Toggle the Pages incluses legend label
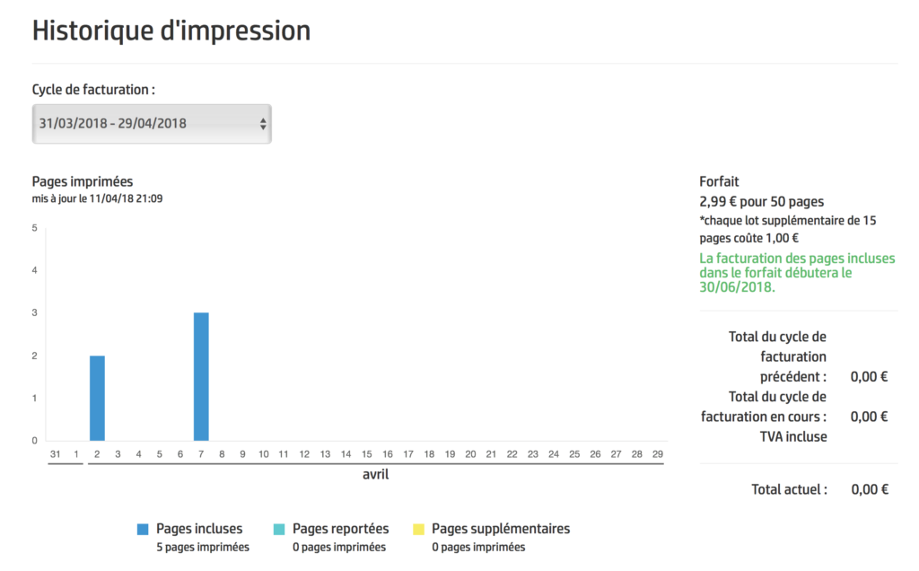 [x=199, y=529]
